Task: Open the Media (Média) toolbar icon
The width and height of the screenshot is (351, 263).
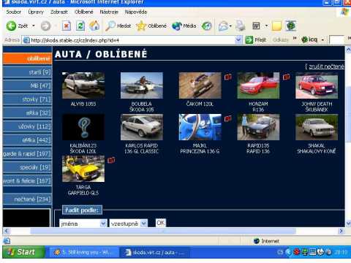Action: pos(177,26)
